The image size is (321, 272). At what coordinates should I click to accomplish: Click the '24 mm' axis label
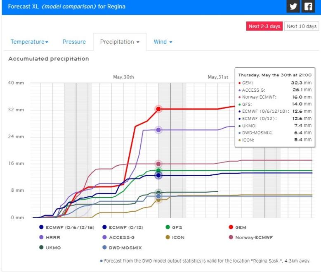(x=16, y=136)
